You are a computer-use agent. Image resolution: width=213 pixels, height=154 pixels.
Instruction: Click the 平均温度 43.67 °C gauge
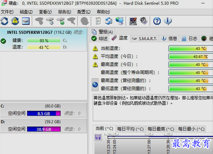point(191,57)
